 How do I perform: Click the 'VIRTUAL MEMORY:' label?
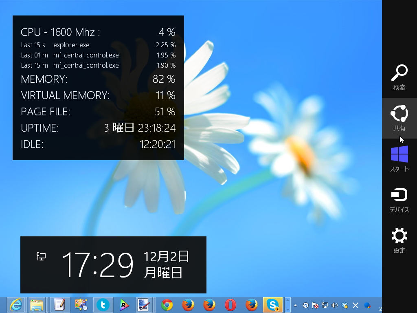pyautogui.click(x=66, y=95)
